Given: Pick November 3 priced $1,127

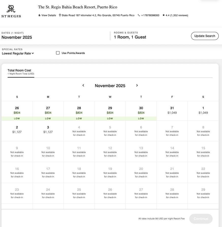Looking at the screenshot, I should 48,129.
